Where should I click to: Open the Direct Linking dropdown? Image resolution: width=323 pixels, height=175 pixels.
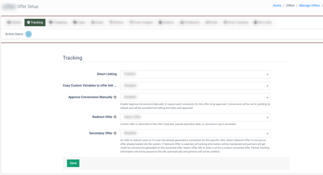click(195, 74)
